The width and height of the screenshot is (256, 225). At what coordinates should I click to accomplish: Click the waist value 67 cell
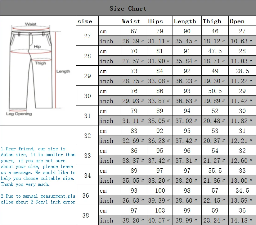pyautogui.click(x=134, y=31)
